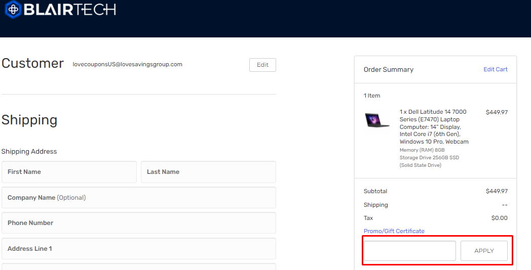This screenshot has width=531, height=270.
Task: Focus the First Name field
Action: point(69,172)
